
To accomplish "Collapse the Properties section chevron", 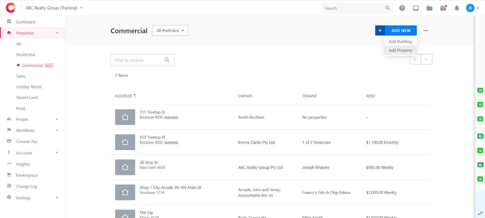I will point(57,33).
